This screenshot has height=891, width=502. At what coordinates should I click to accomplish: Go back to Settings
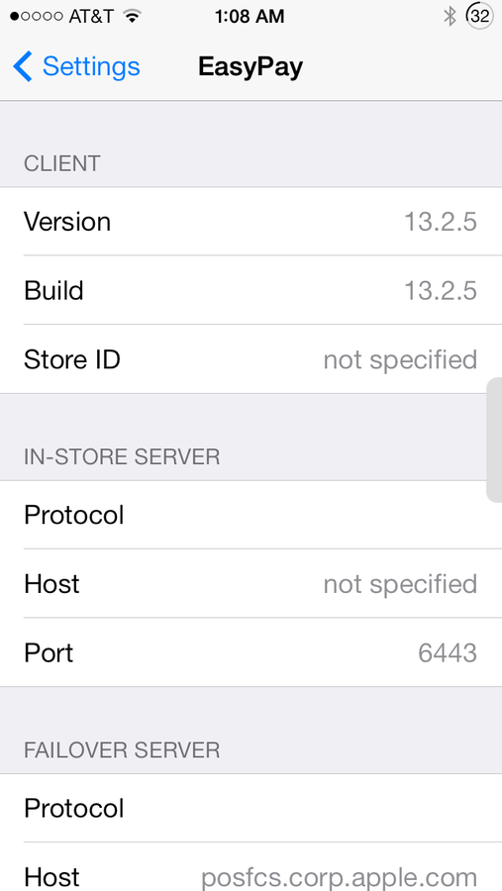click(76, 66)
